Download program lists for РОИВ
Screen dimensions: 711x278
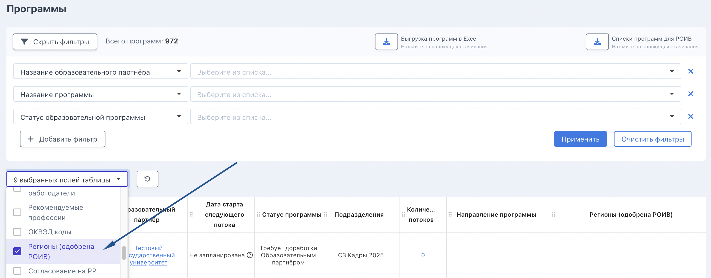tap(597, 42)
